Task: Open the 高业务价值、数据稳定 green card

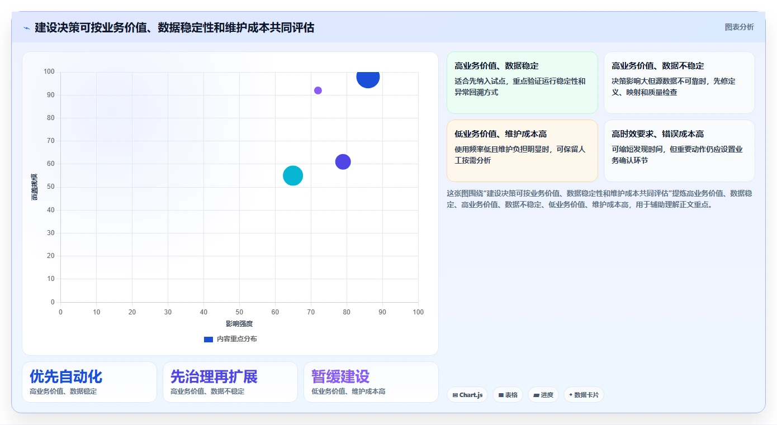Action: click(x=522, y=83)
